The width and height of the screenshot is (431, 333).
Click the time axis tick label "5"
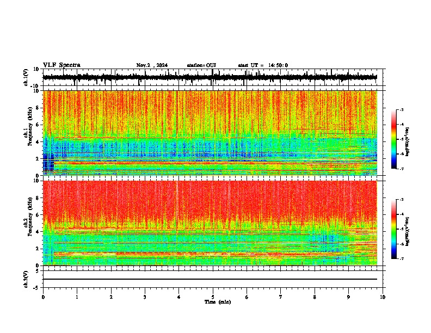pyautogui.click(x=213, y=297)
